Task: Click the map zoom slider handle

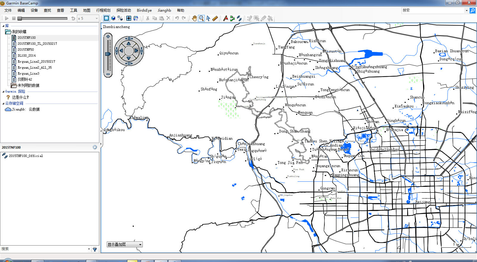Action: (x=108, y=54)
